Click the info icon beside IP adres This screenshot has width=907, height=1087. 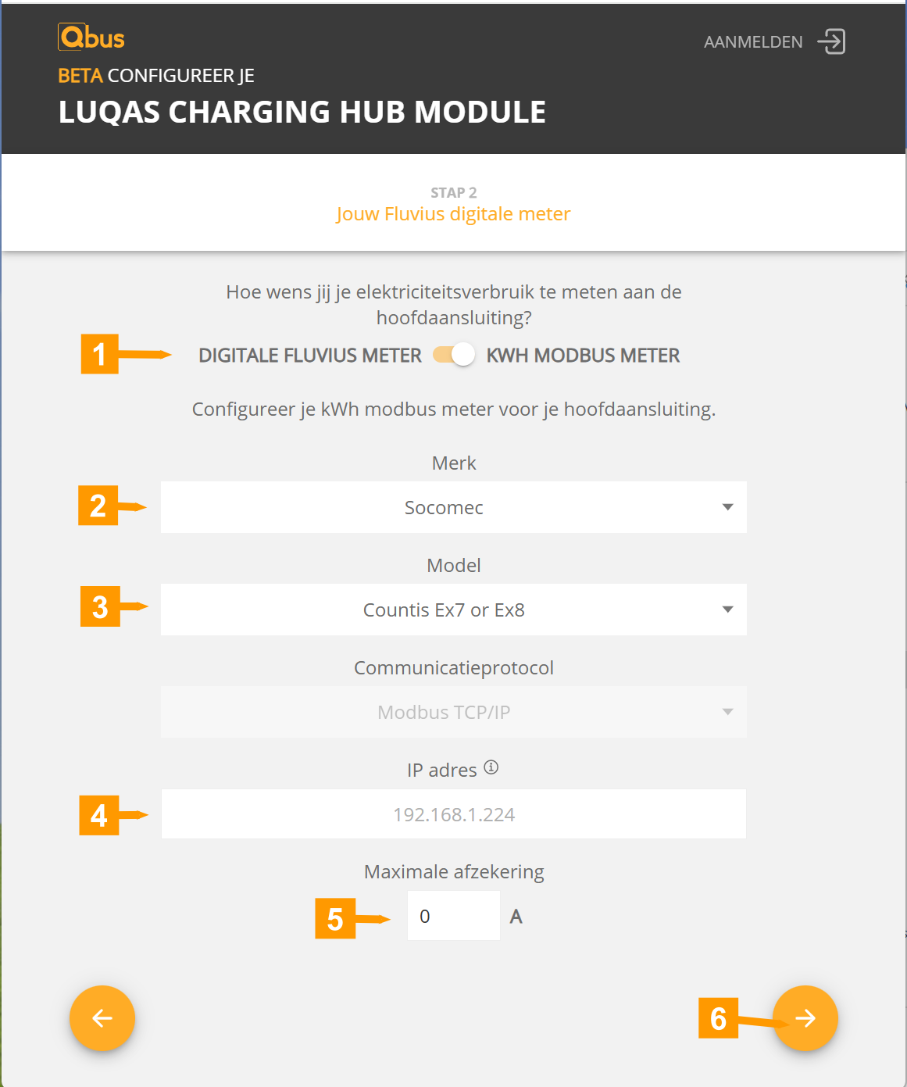[x=491, y=767]
